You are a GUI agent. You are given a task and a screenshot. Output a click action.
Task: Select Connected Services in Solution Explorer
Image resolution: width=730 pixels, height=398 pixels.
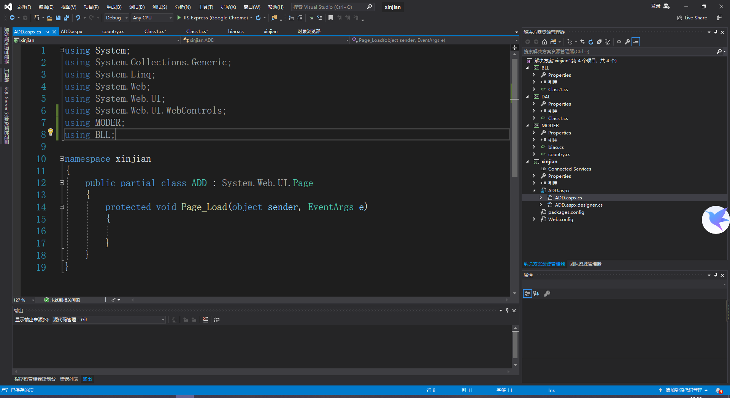click(569, 169)
